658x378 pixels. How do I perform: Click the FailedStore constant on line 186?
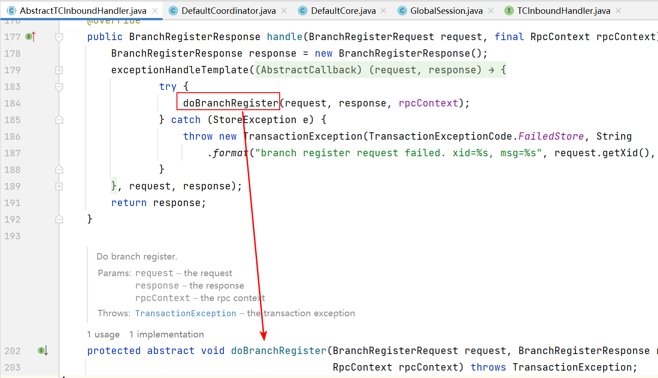point(551,136)
